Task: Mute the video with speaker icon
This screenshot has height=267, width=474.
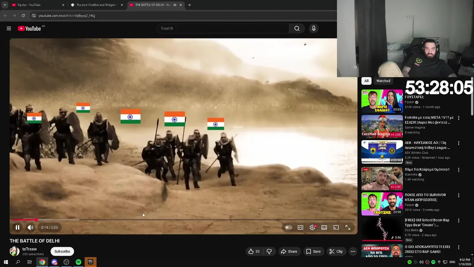Action: coord(30,227)
